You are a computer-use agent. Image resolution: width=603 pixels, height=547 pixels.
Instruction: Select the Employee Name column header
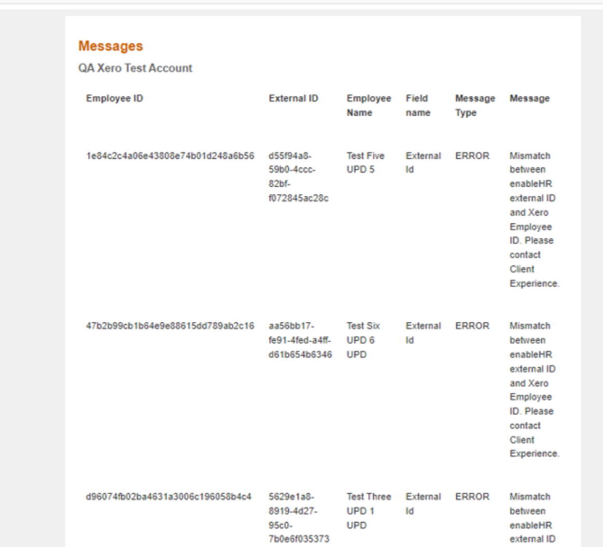click(369, 105)
